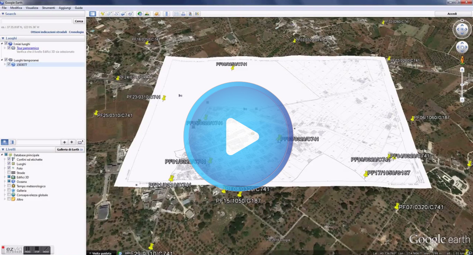Expand the 1503077 tree arrow
The image size is (473, 255).
click(x=5, y=64)
